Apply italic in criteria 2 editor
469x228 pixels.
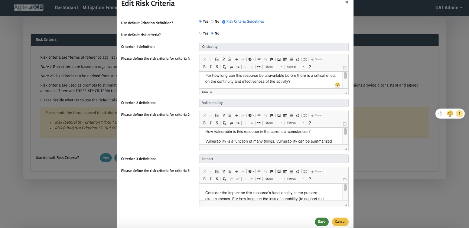[x=211, y=123]
